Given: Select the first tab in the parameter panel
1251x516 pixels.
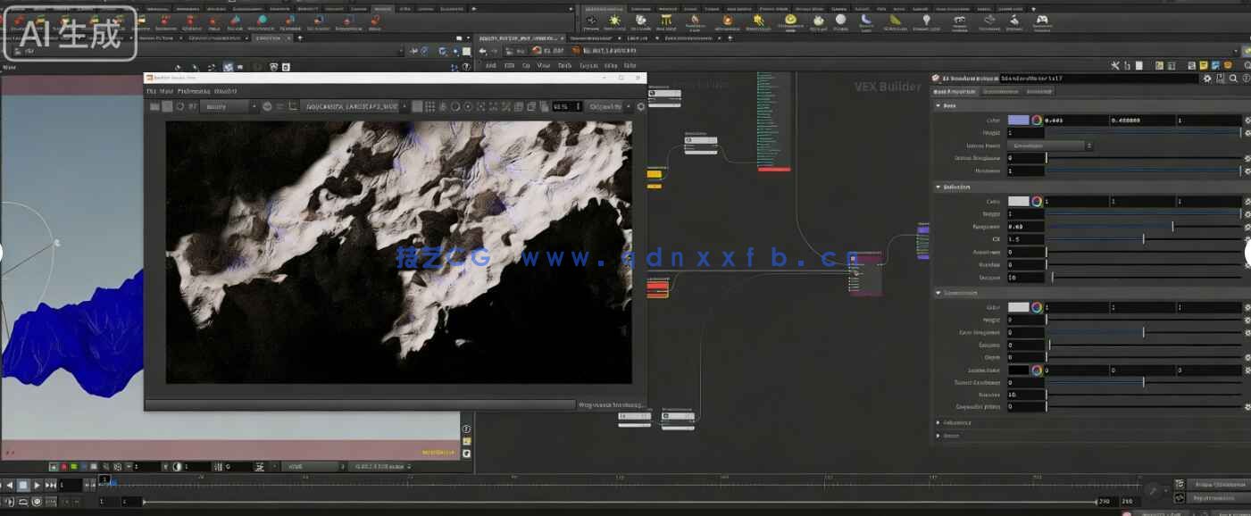Looking at the screenshot, I should pyautogui.click(x=954, y=91).
